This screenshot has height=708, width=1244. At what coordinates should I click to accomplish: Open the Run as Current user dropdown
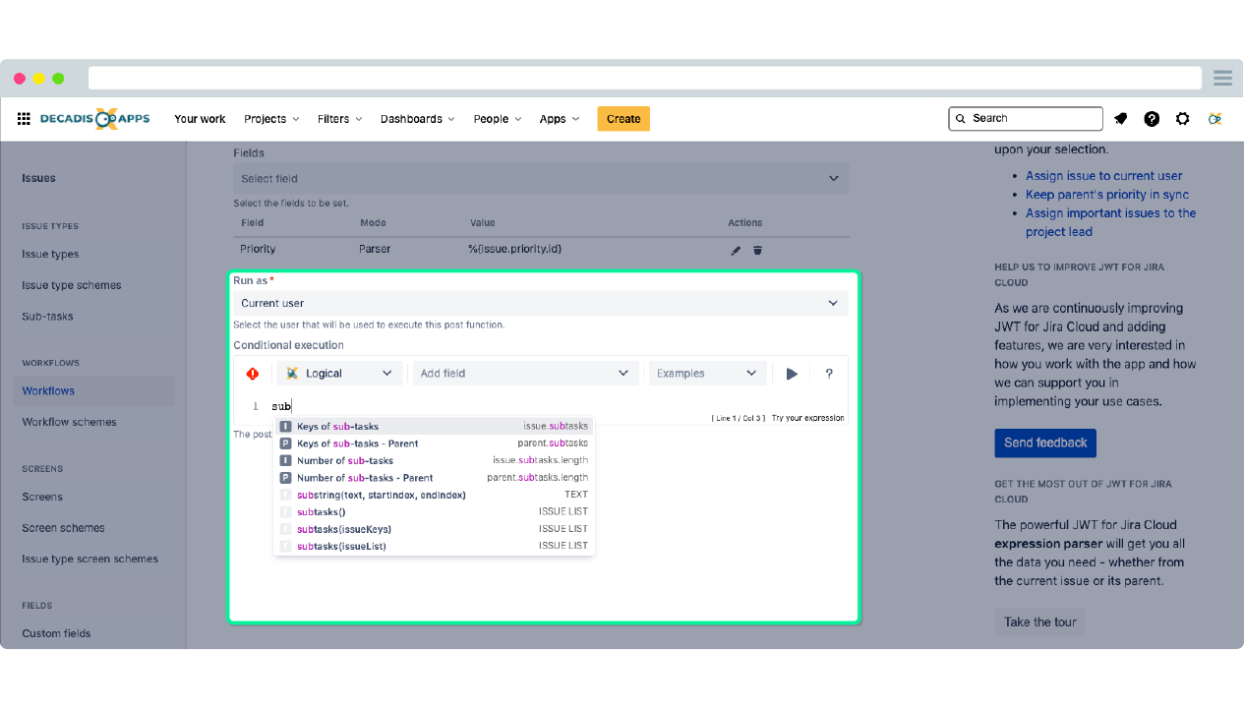541,303
